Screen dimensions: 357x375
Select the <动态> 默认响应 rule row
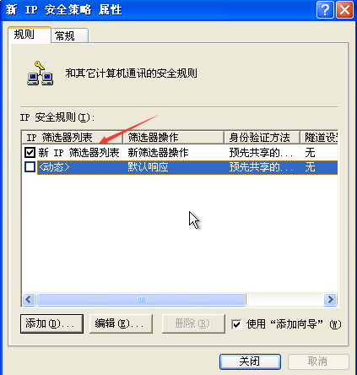pos(180,167)
